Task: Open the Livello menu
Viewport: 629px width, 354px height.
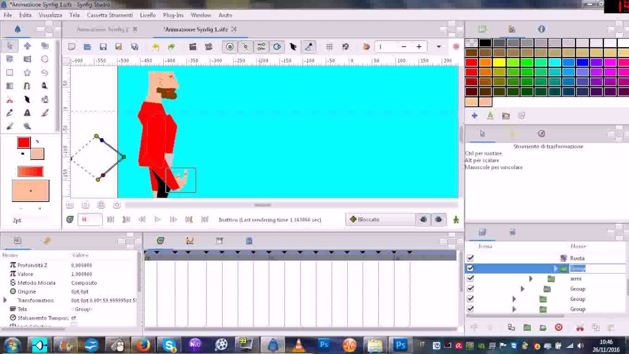Action: 147,15
